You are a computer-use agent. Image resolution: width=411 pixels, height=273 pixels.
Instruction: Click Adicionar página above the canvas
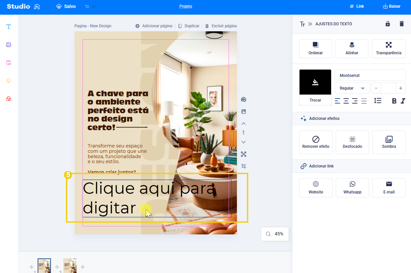coord(154,26)
